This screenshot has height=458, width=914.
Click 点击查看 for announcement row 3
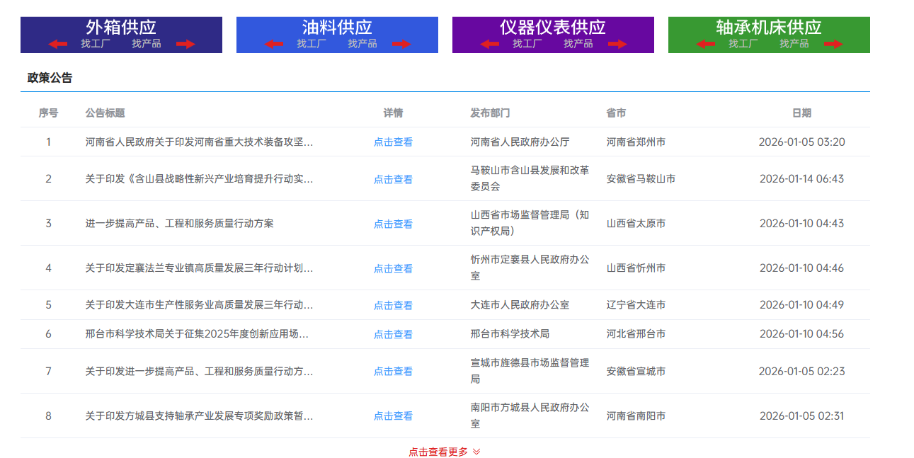(x=393, y=224)
